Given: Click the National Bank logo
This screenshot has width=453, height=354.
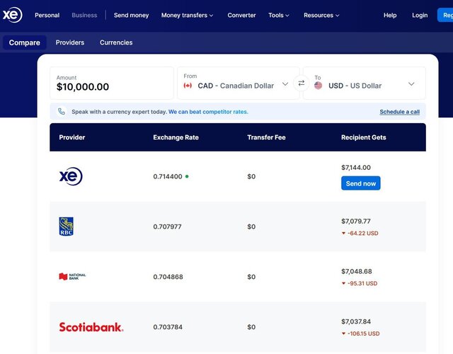Looking at the screenshot, I should (72, 277).
